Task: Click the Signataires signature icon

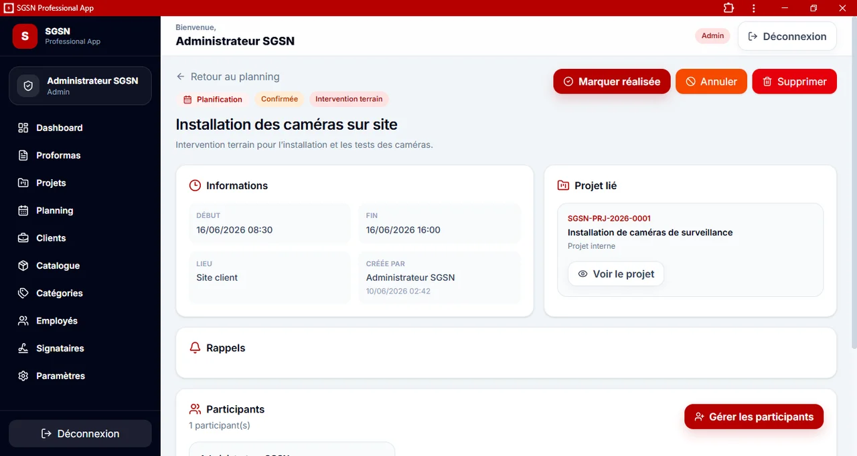Action: [23, 348]
